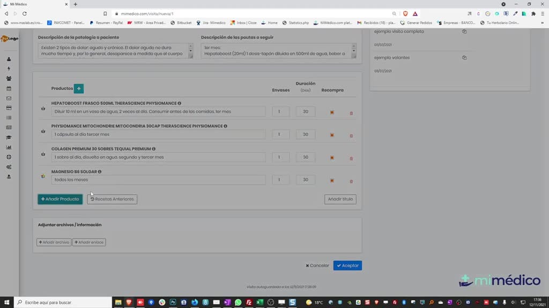Click the browser address bar URL
The height and width of the screenshot is (308, 549).
(x=147, y=13)
